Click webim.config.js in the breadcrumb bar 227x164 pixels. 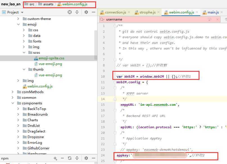coord(72,4)
